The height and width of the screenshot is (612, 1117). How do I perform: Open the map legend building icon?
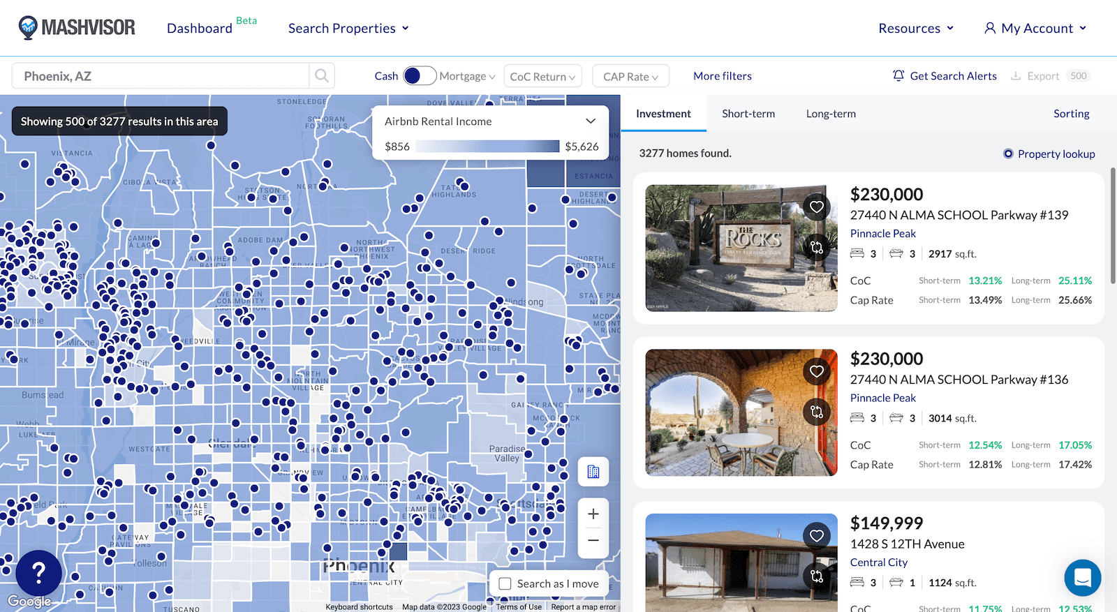click(x=593, y=472)
